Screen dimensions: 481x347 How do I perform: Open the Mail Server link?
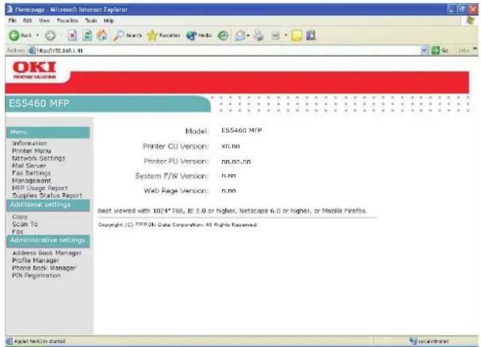coord(29,166)
